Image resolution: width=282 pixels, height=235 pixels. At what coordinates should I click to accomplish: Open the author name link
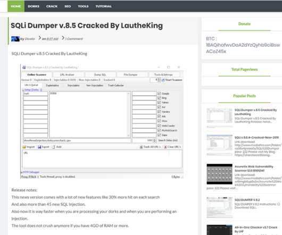30,39
